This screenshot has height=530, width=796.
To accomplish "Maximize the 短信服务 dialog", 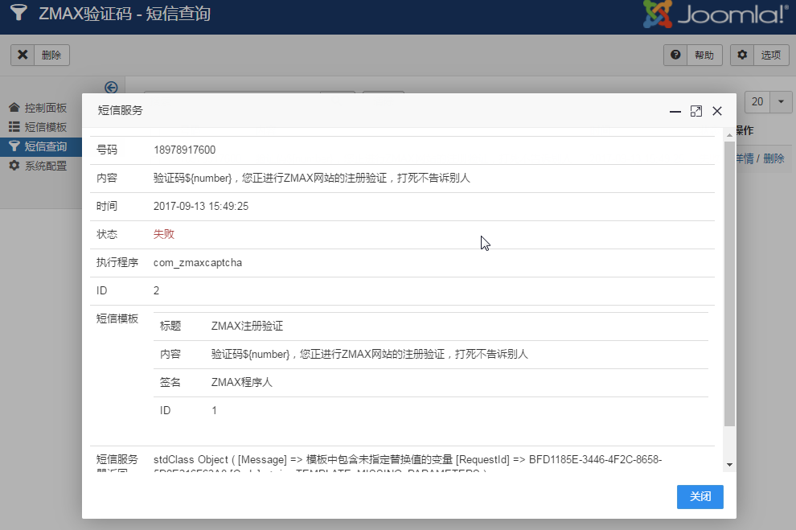I will (x=696, y=111).
